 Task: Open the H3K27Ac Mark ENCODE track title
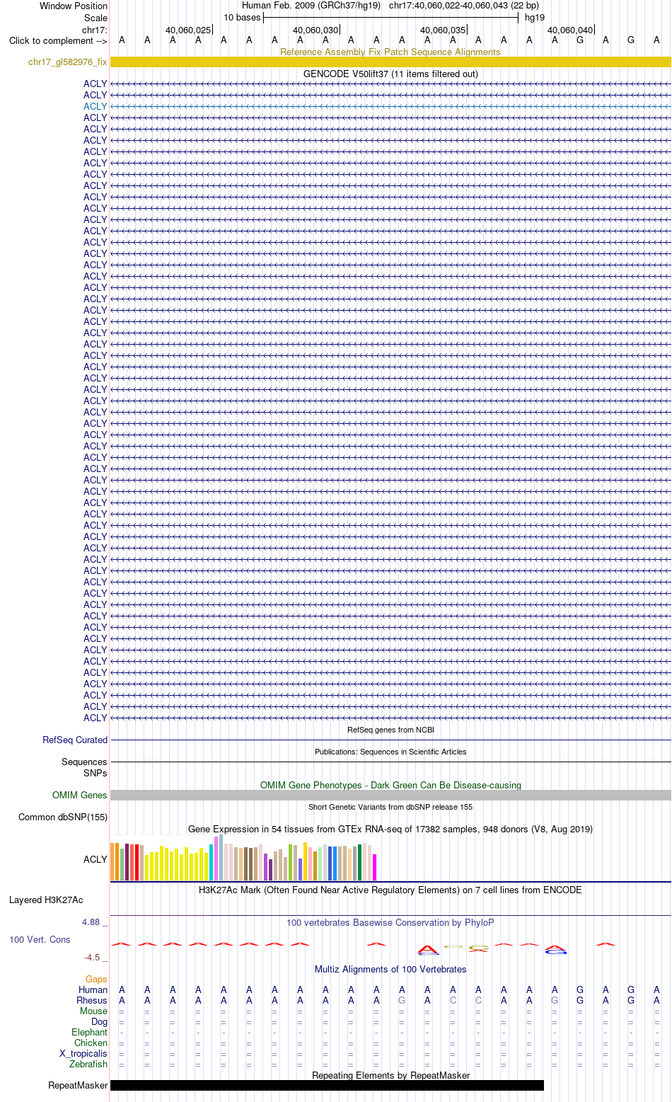(390, 890)
